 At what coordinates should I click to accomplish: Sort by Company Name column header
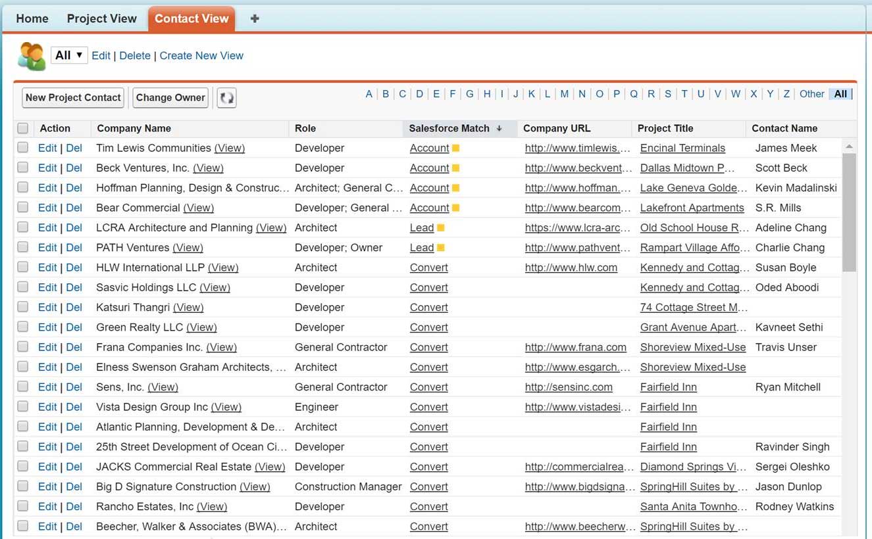tap(134, 128)
